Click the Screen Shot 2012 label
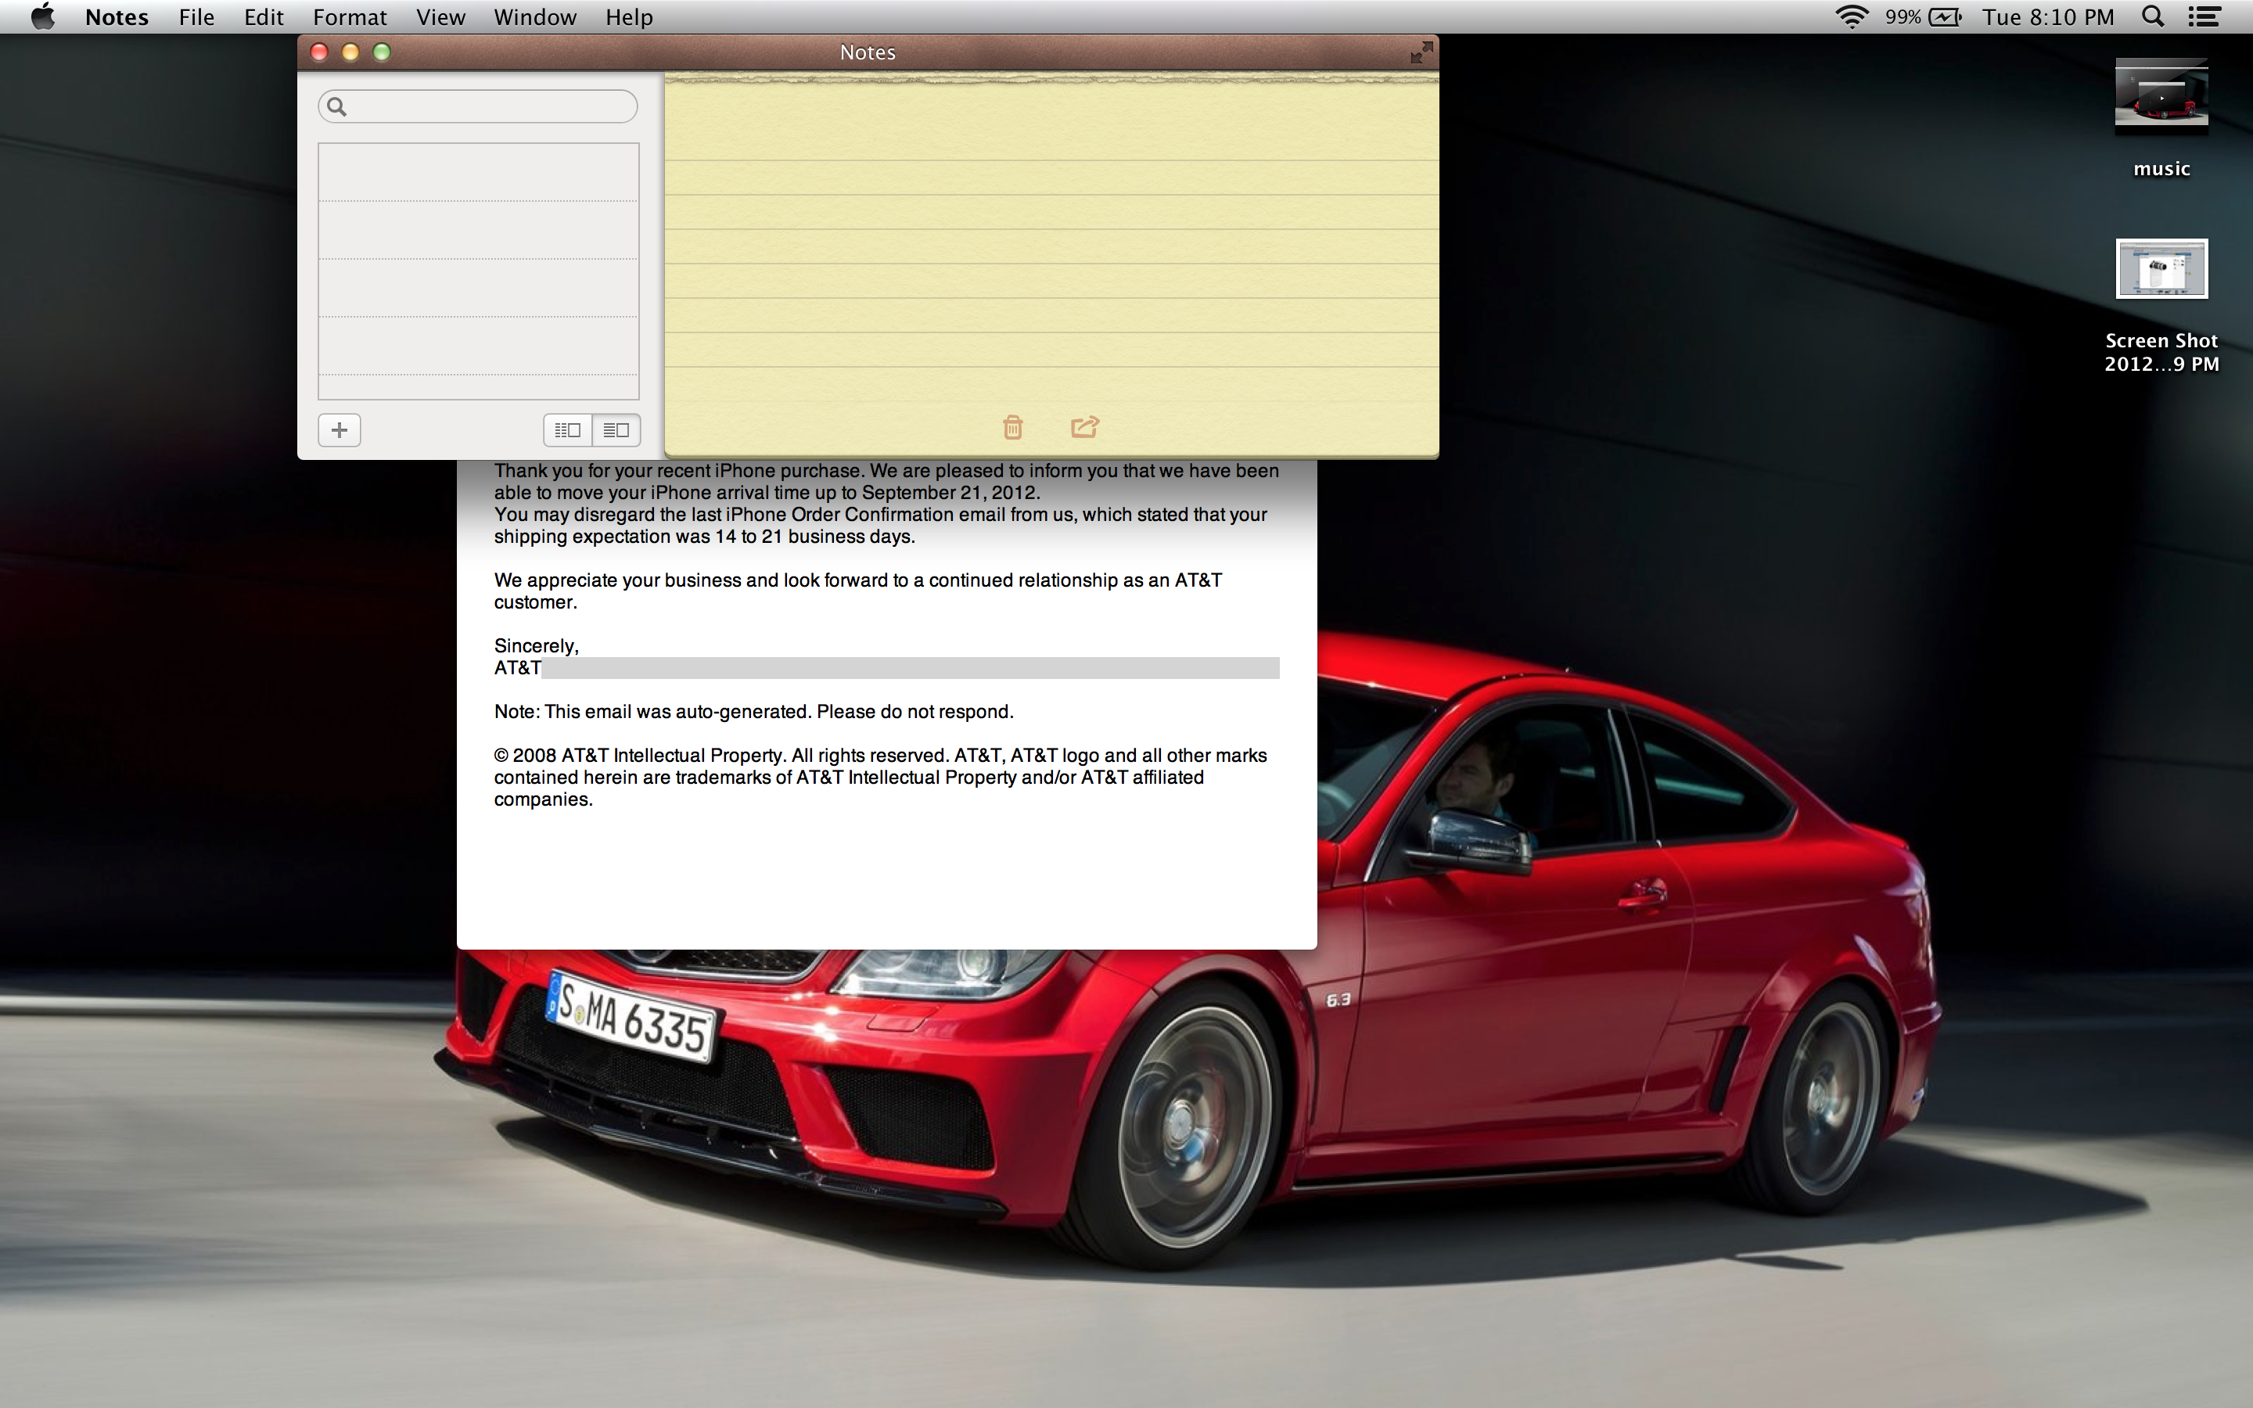The image size is (2253, 1408). (2161, 352)
